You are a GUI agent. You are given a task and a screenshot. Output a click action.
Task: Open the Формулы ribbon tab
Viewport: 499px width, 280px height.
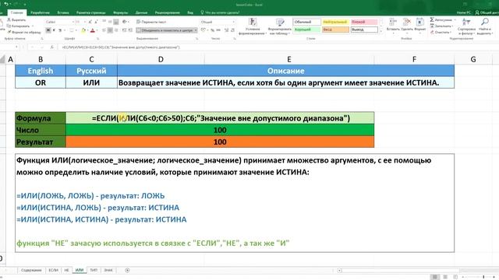pos(121,12)
